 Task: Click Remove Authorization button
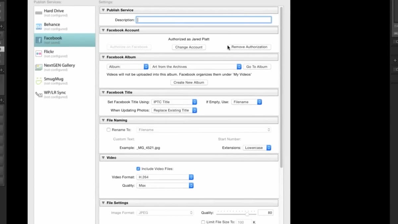click(x=249, y=47)
